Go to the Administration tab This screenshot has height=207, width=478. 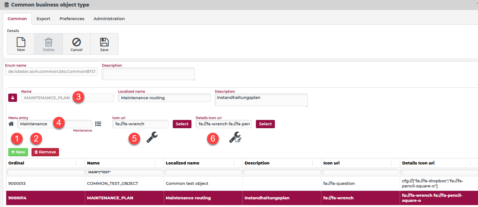click(x=109, y=19)
